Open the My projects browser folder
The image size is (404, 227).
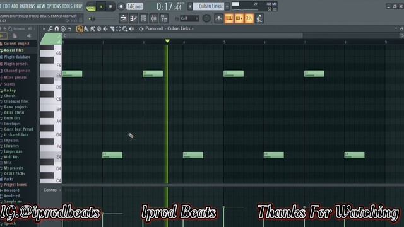tap(14, 168)
